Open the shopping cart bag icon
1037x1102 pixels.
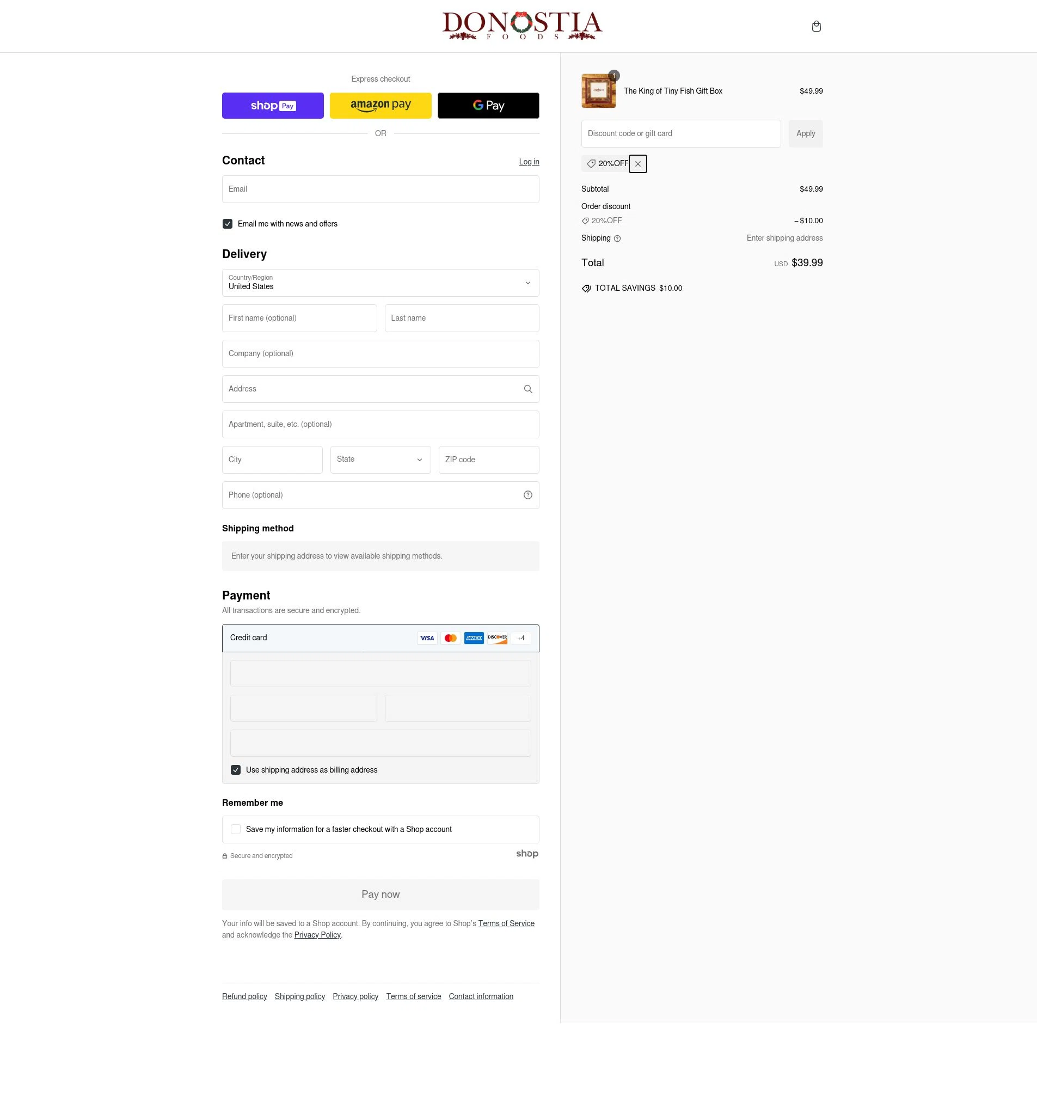[816, 26]
